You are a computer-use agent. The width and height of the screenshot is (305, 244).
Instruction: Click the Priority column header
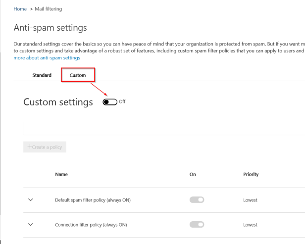pyautogui.click(x=251, y=174)
